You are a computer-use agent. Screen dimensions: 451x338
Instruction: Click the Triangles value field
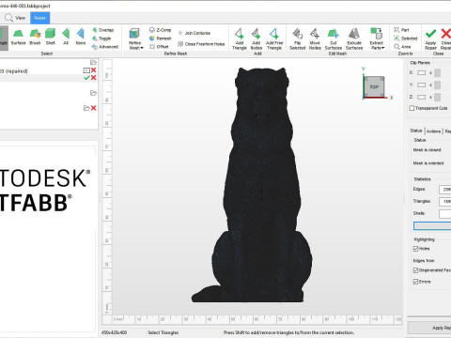coord(445,202)
